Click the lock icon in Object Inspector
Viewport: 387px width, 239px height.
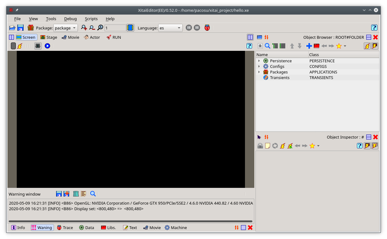pyautogui.click(x=260, y=146)
